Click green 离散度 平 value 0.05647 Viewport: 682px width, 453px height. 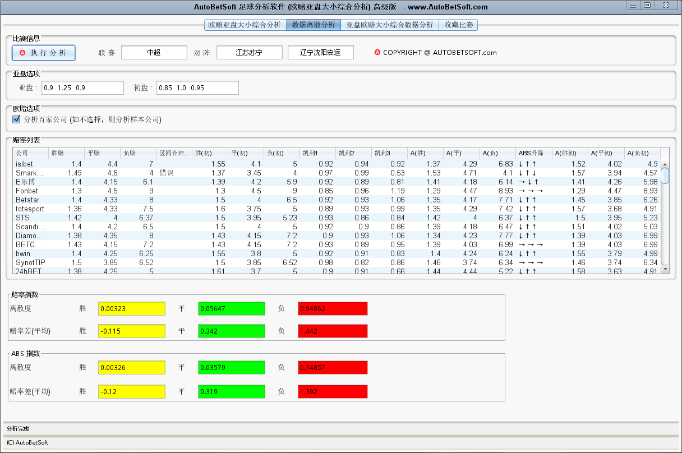coord(232,309)
